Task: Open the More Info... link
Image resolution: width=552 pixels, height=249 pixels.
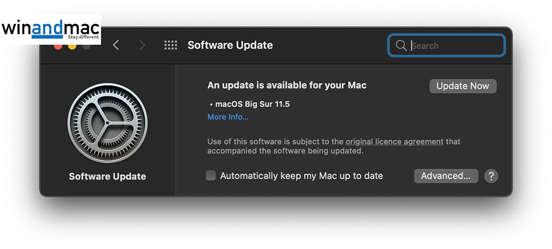Action: click(228, 117)
